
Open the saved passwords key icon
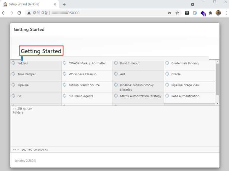pos(169,13)
